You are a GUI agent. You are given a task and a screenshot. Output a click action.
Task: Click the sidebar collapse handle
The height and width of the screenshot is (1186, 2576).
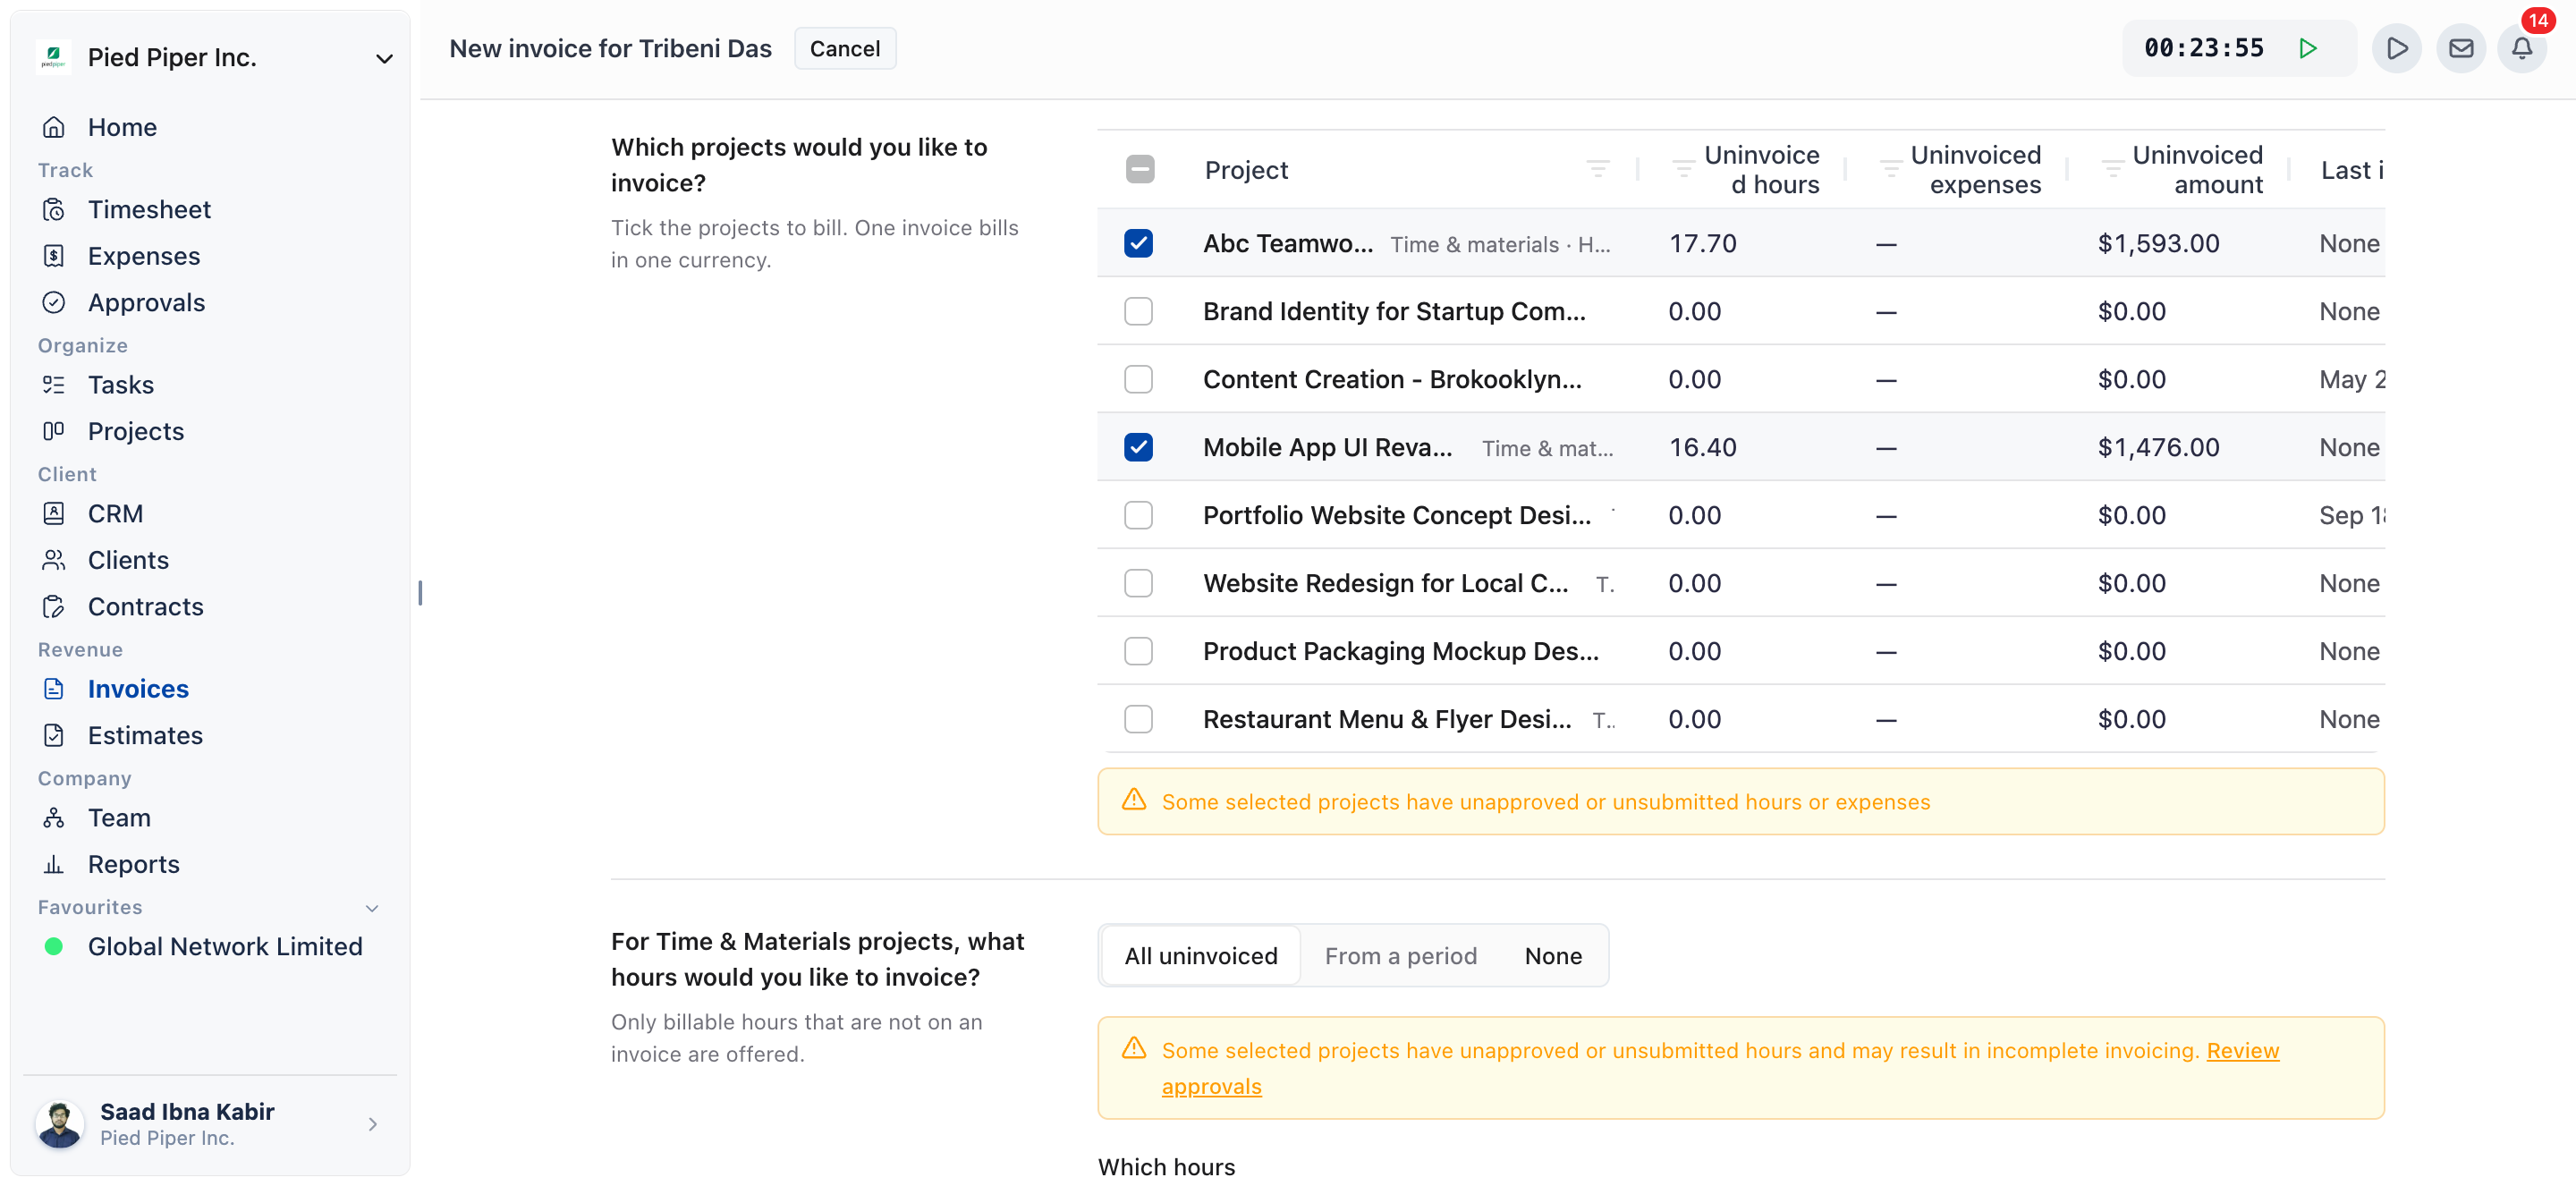pyautogui.click(x=420, y=593)
